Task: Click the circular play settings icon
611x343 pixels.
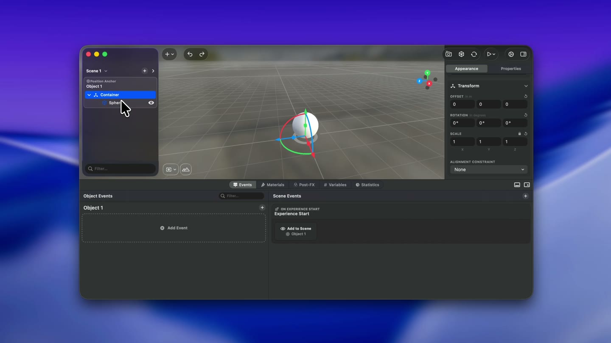Action: pyautogui.click(x=511, y=54)
